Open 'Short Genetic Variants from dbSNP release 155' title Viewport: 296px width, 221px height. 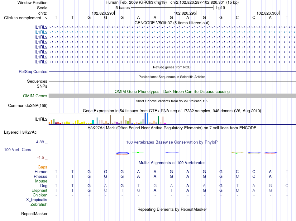tap(172, 101)
